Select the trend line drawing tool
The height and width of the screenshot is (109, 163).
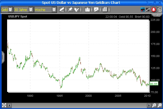62,10
